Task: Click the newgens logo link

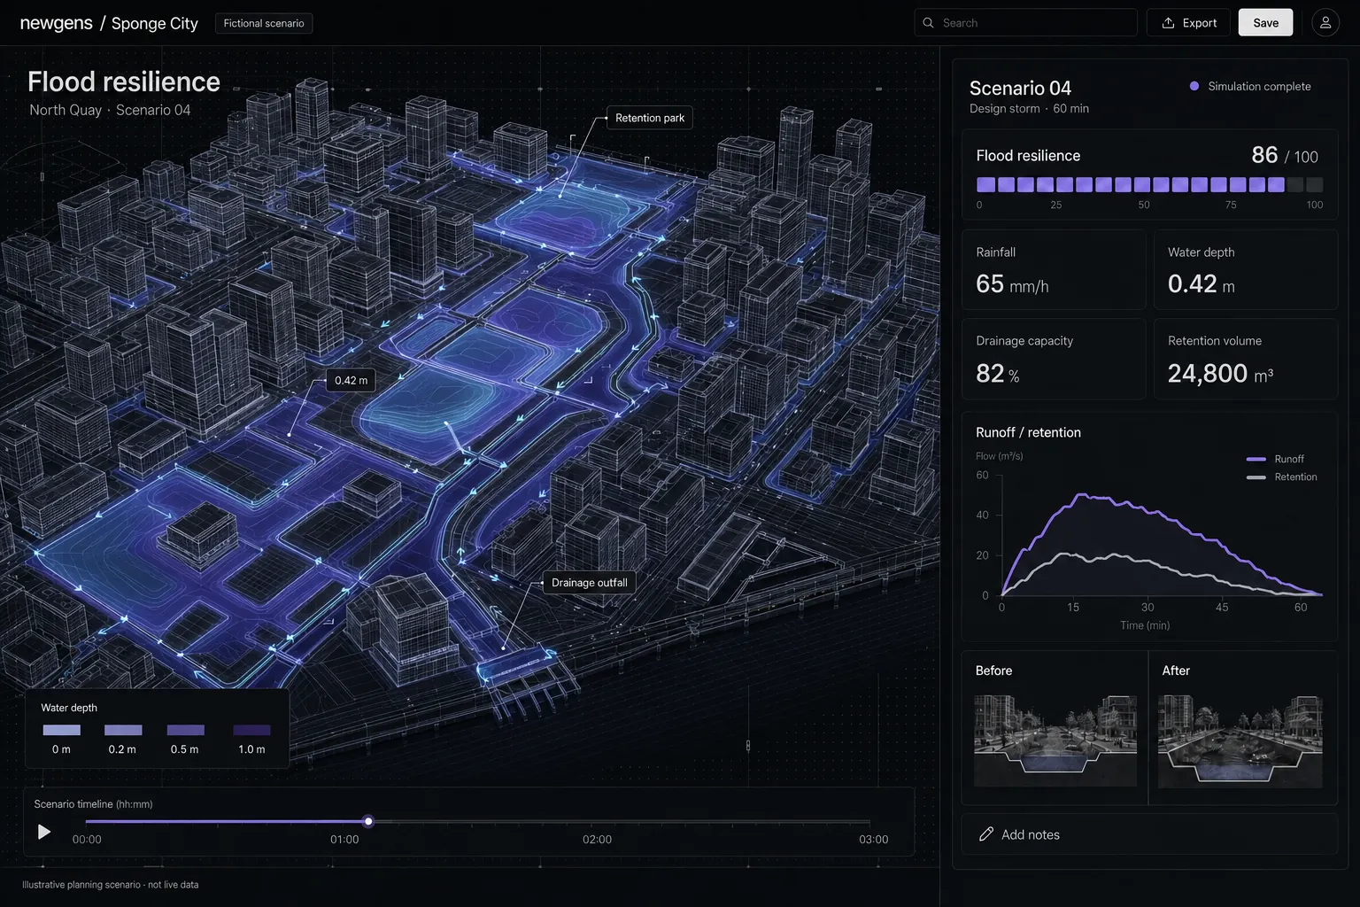Action: pyautogui.click(x=56, y=23)
